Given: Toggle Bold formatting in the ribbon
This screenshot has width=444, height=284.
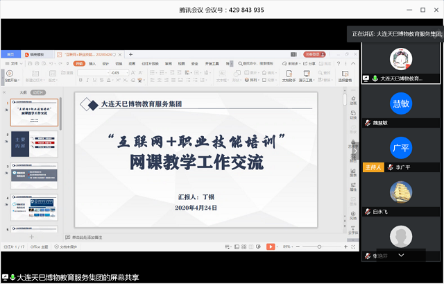Looking at the screenshot, I should tap(80, 81).
